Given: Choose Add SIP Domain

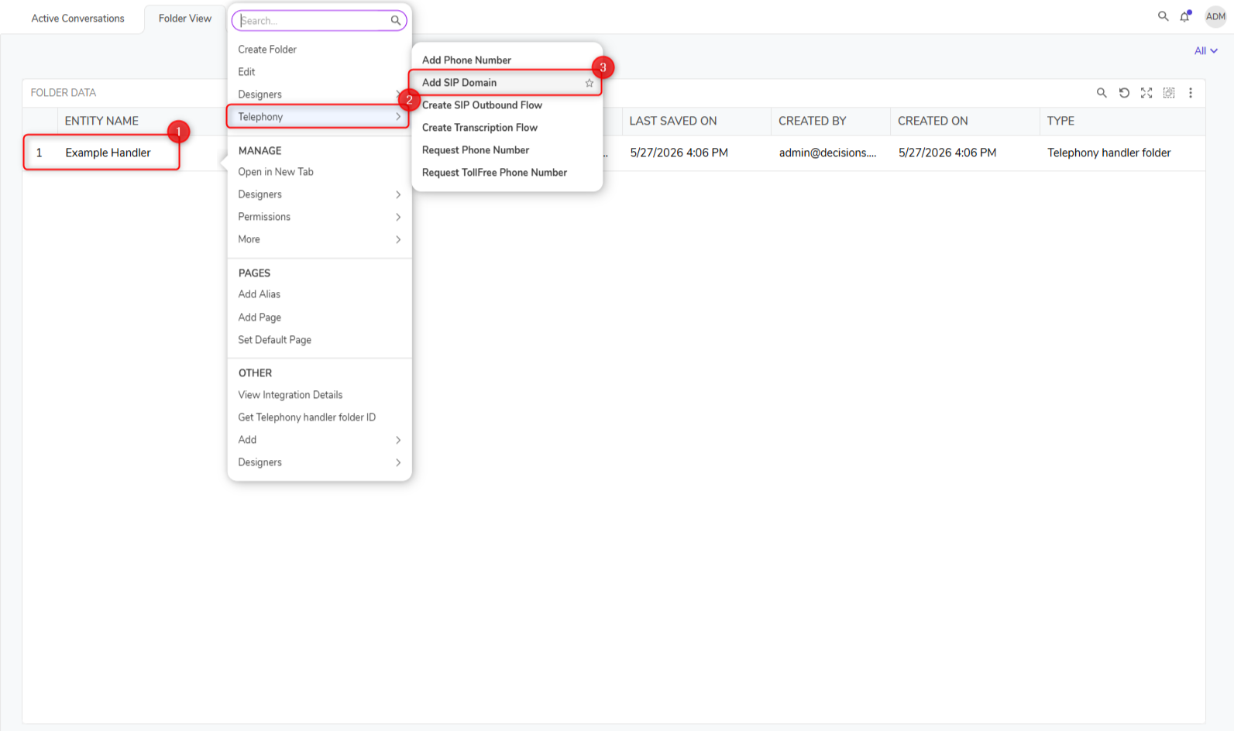Looking at the screenshot, I should 459,83.
